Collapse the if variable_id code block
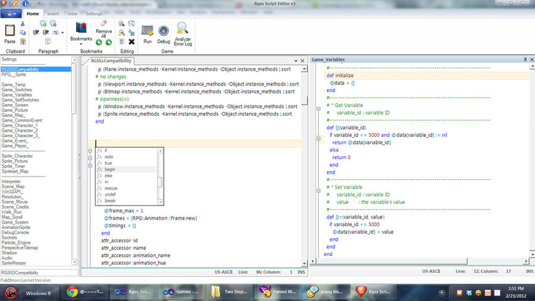The height and width of the screenshot is (301, 535). pyautogui.click(x=319, y=139)
